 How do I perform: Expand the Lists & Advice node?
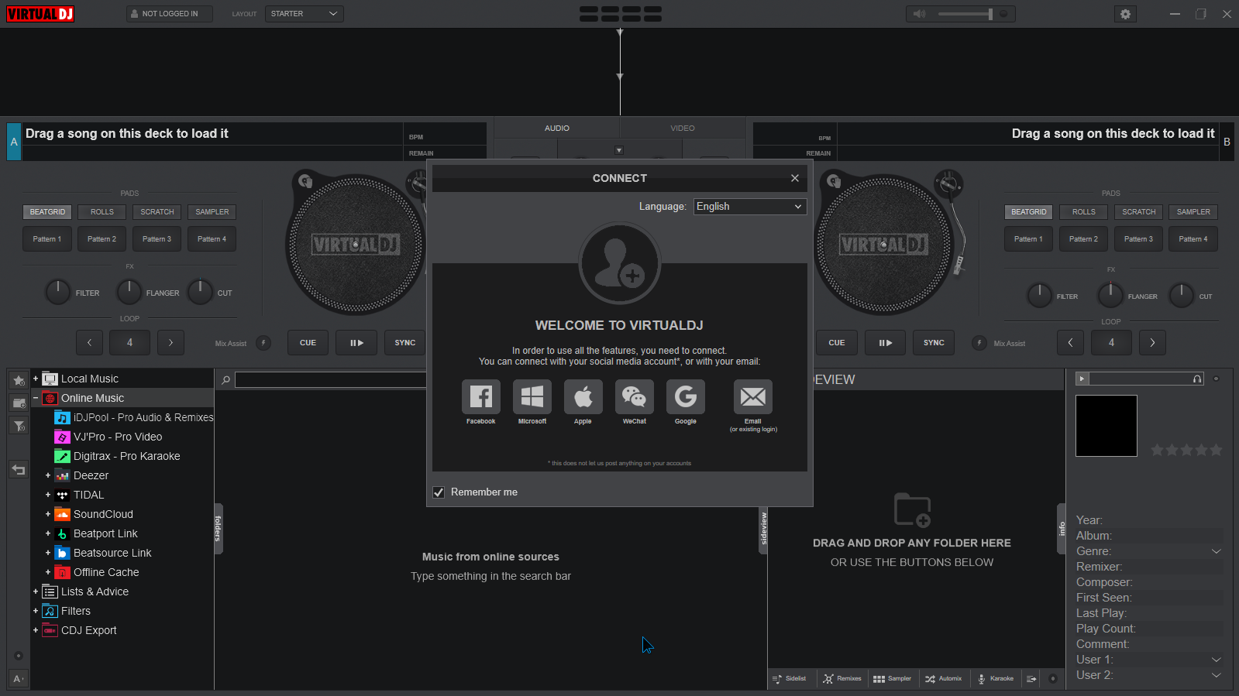click(x=36, y=591)
